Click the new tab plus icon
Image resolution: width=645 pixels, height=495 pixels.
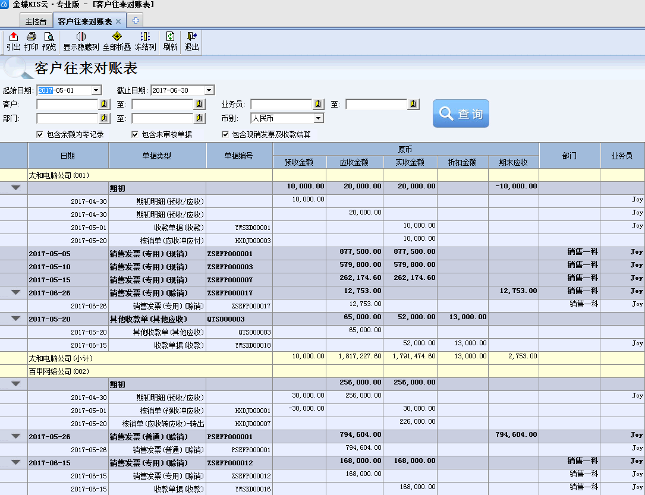(x=136, y=20)
